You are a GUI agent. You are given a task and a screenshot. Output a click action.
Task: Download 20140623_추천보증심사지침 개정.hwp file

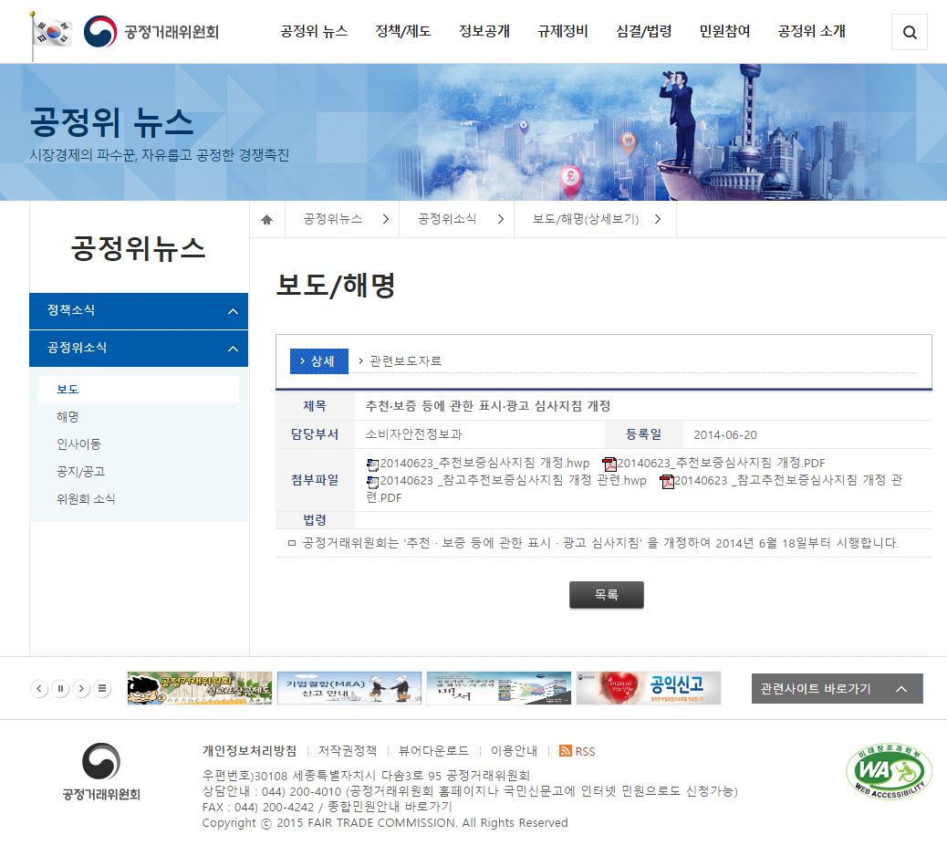point(484,463)
